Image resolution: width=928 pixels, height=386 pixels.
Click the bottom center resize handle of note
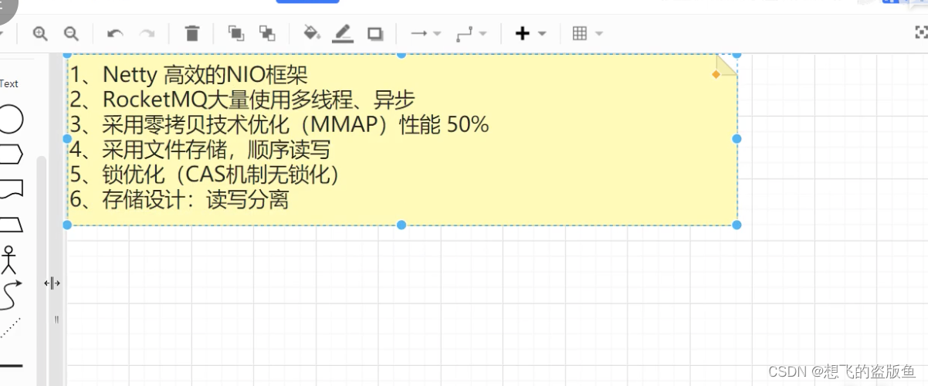(x=401, y=225)
